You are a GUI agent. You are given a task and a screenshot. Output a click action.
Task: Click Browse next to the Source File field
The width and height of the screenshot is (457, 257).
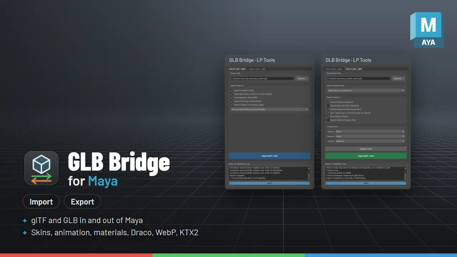tap(302, 79)
